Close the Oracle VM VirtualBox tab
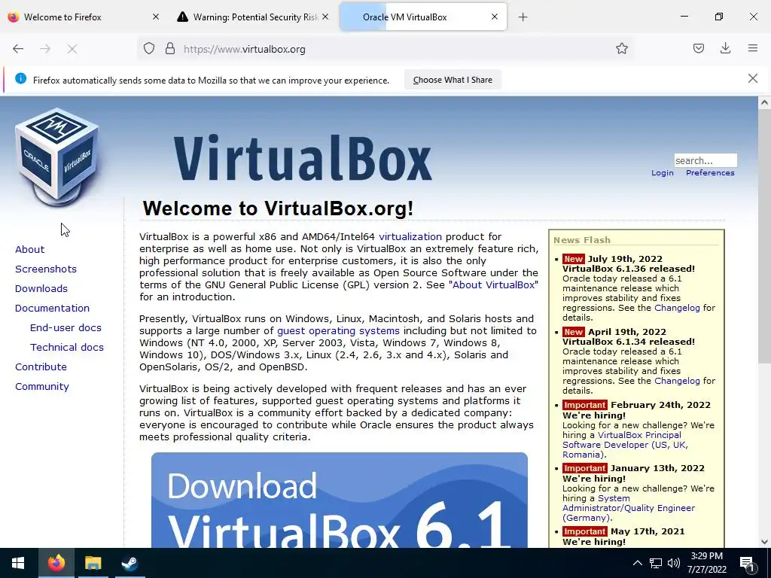771x578 pixels. click(x=495, y=17)
